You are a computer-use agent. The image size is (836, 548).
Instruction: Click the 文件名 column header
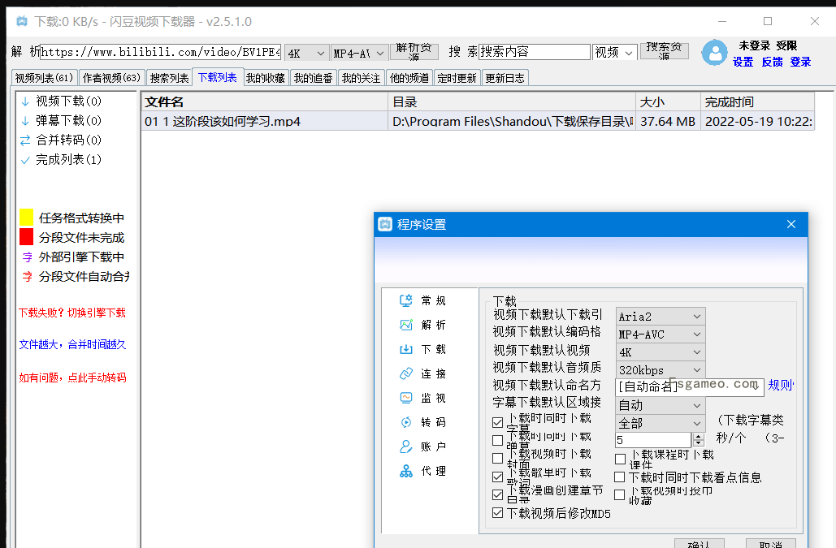(265, 101)
